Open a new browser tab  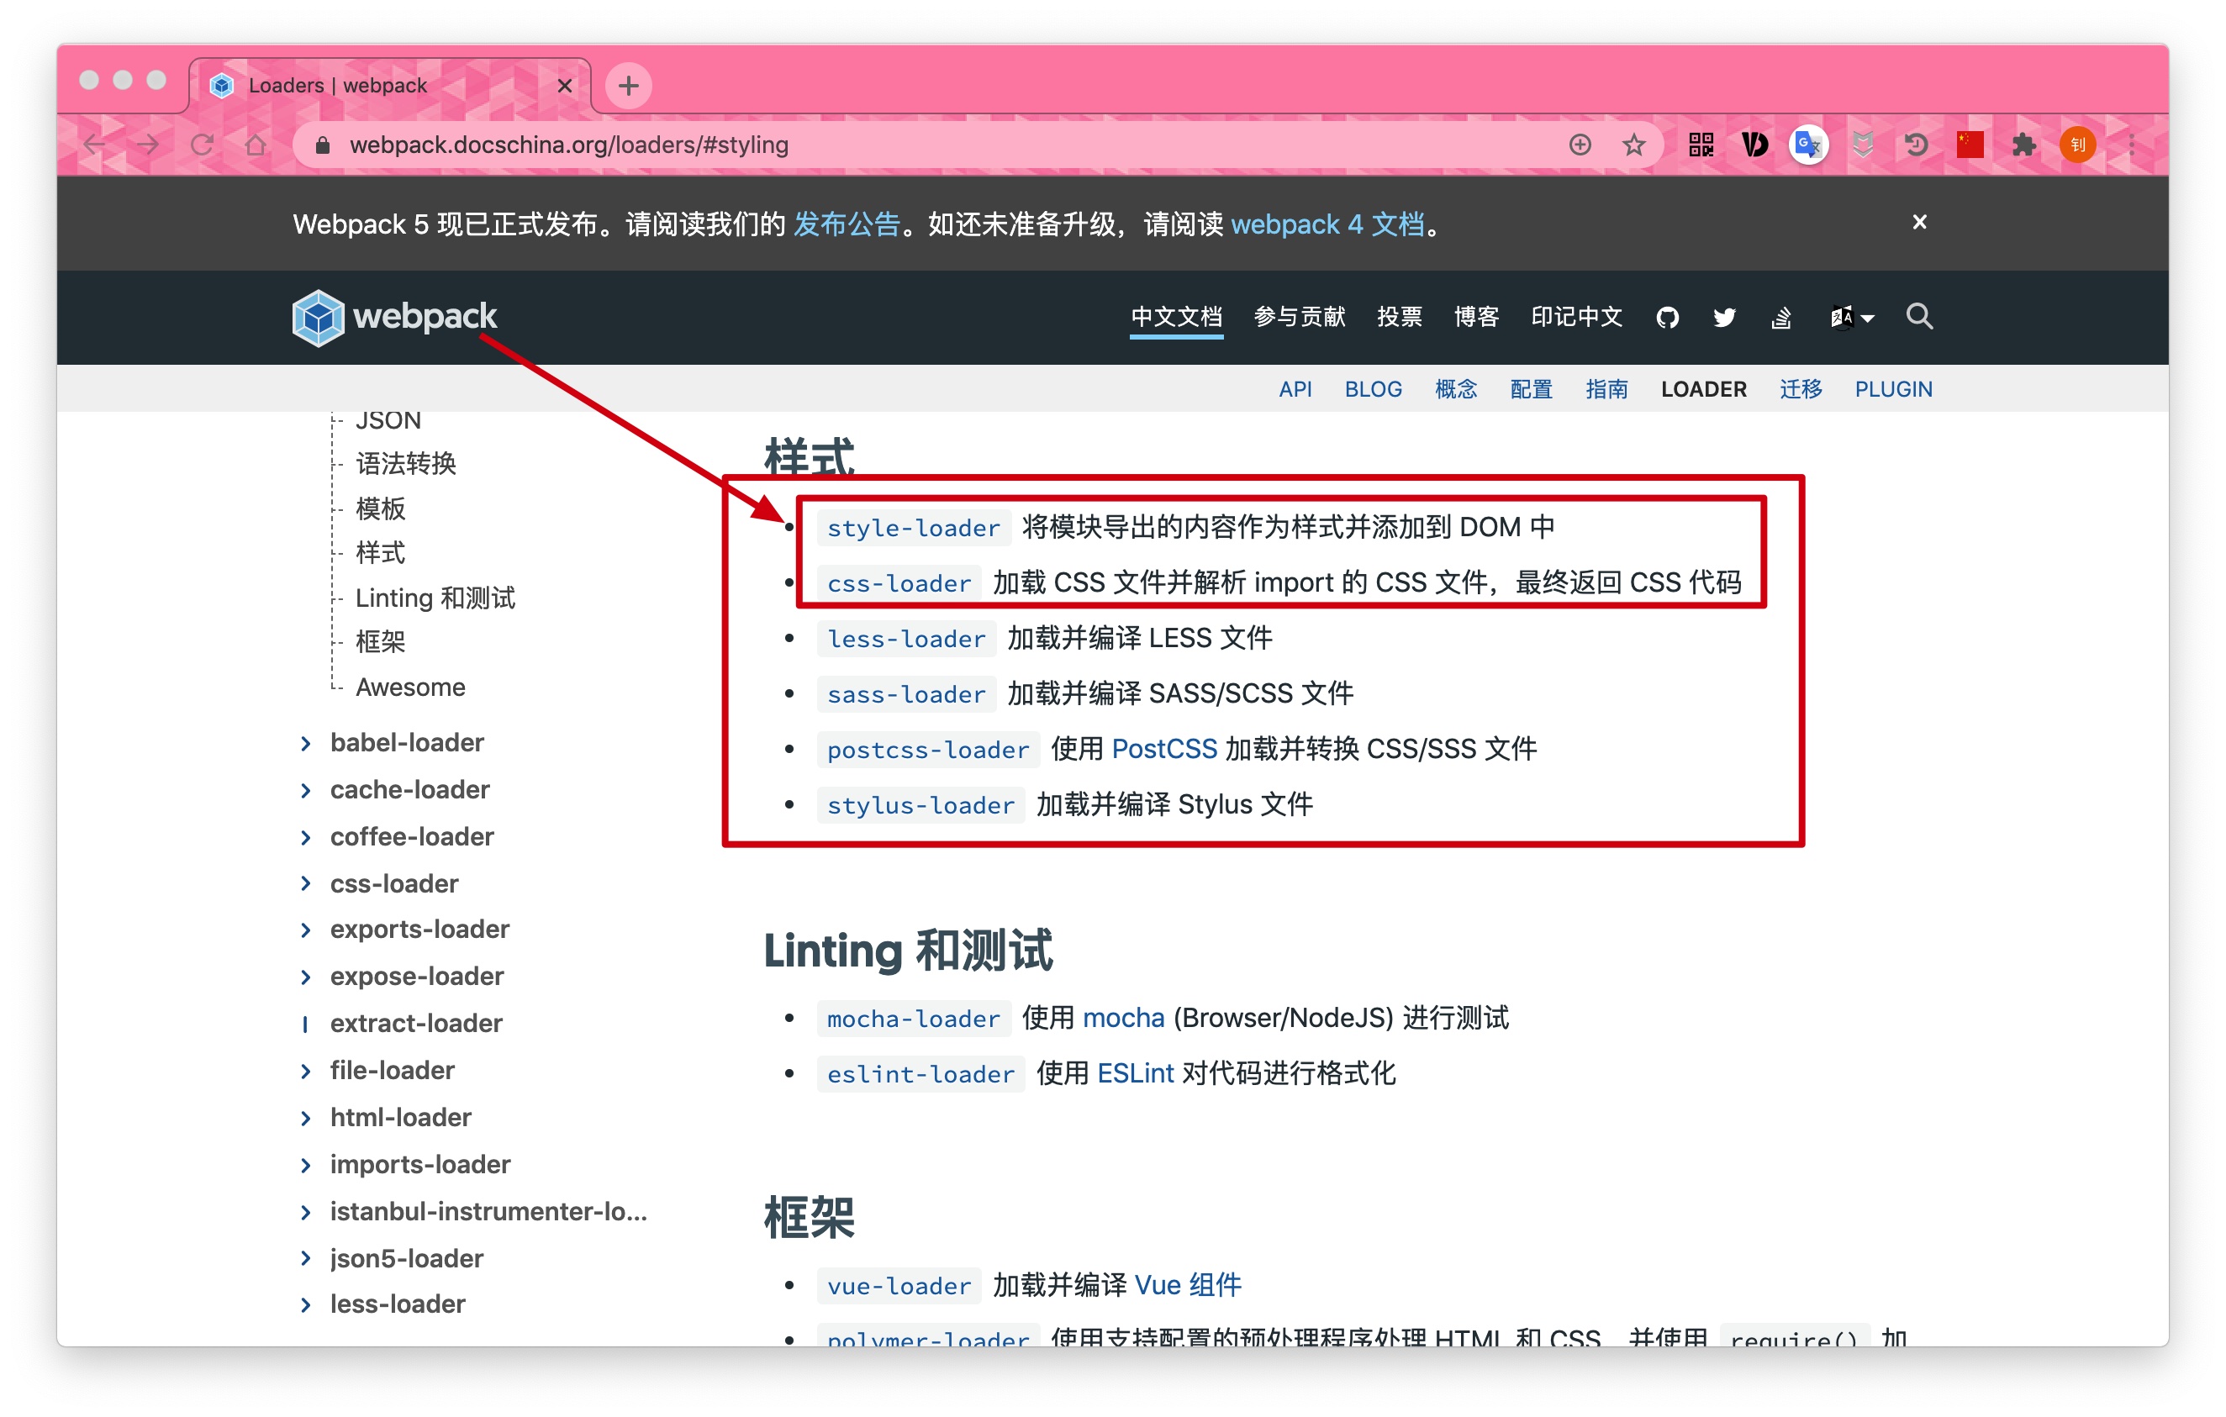pos(629,86)
